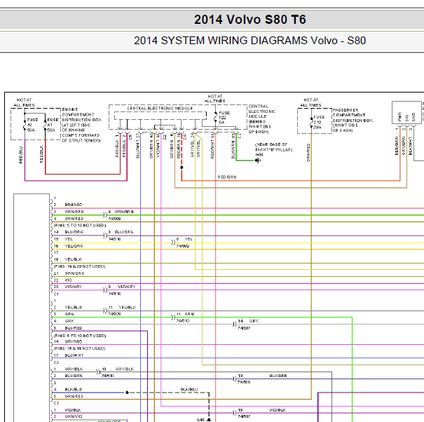Select pin 5 "BLU/RED" wire label
The height and width of the screenshot is (422, 424).
click(74, 328)
